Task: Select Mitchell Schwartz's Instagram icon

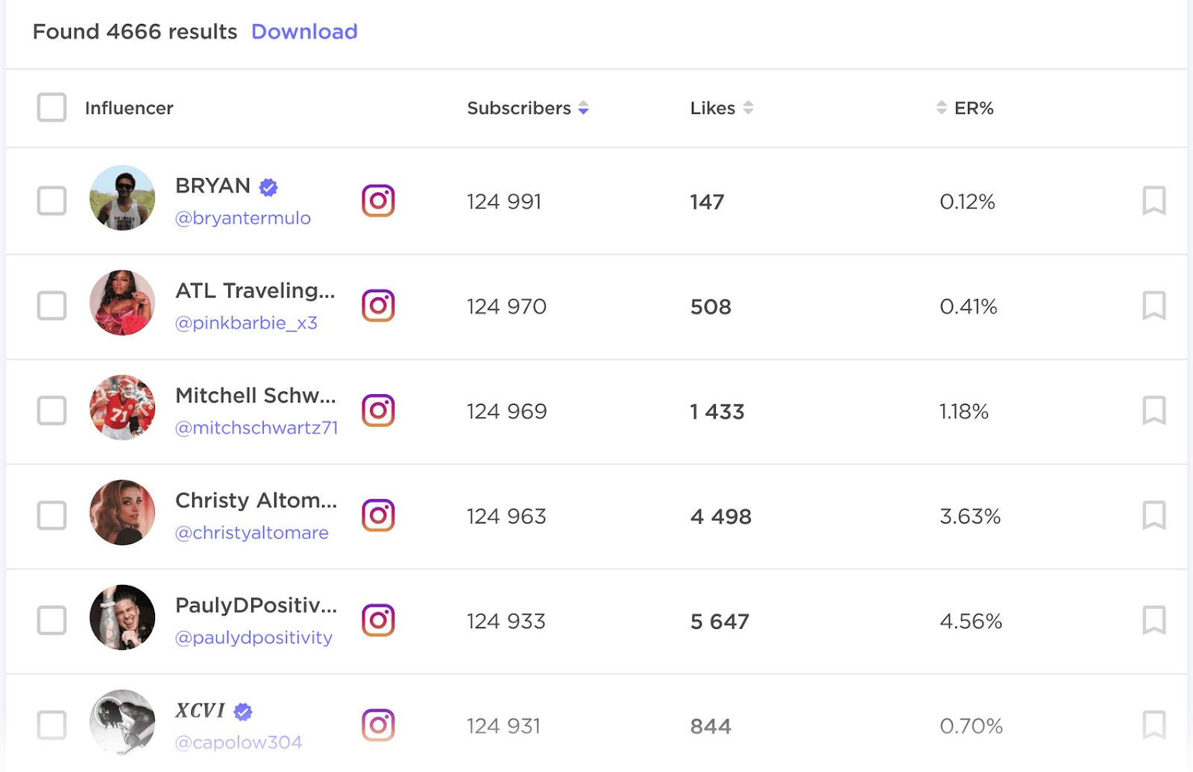Action: (x=379, y=410)
